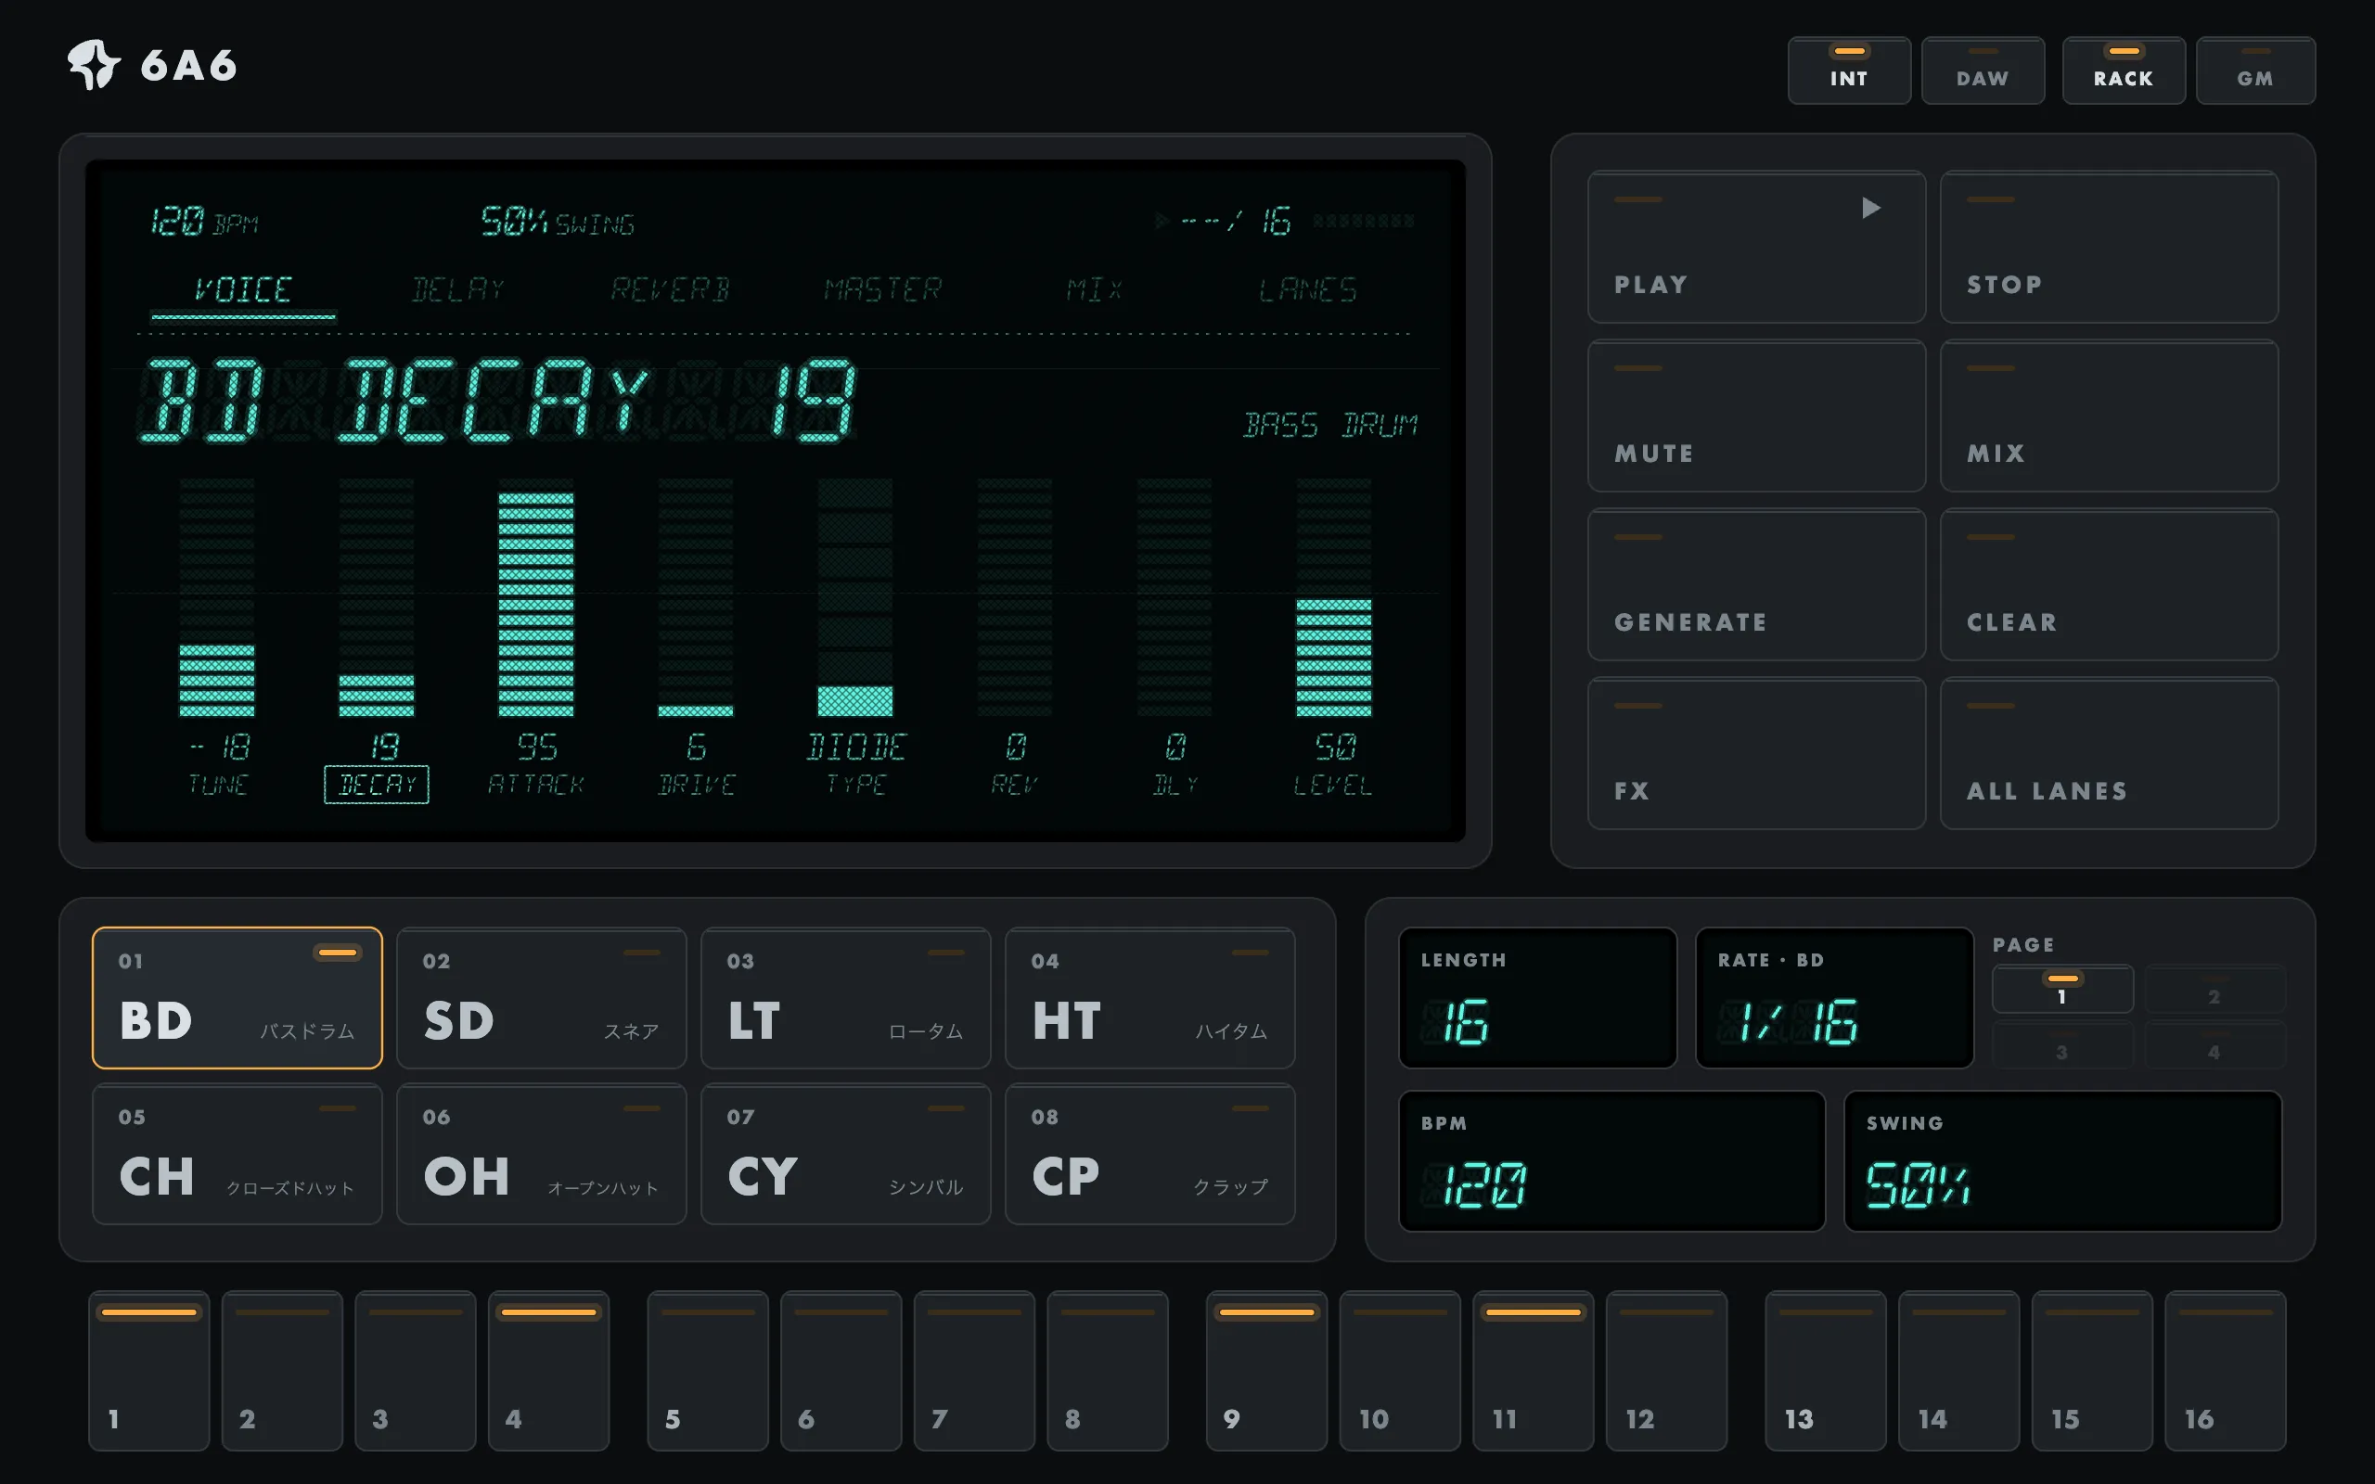Image resolution: width=2375 pixels, height=1484 pixels.
Task: Toggle the FX pad
Action: click(1755, 753)
